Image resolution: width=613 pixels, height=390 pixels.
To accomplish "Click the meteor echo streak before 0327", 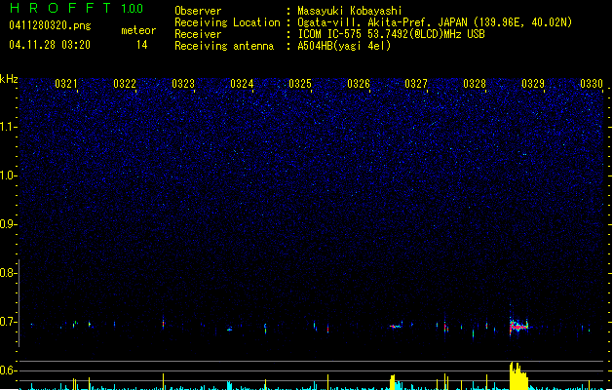I will 396,326.
